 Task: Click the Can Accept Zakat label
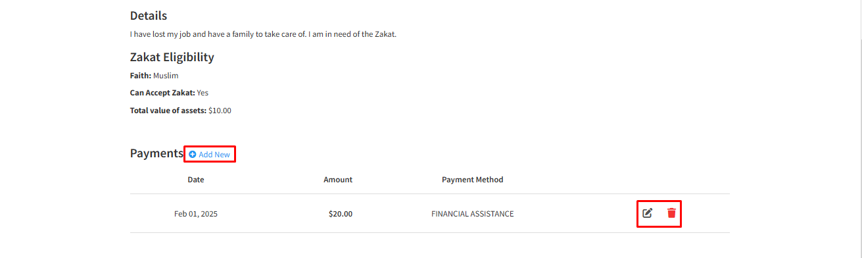(x=162, y=93)
